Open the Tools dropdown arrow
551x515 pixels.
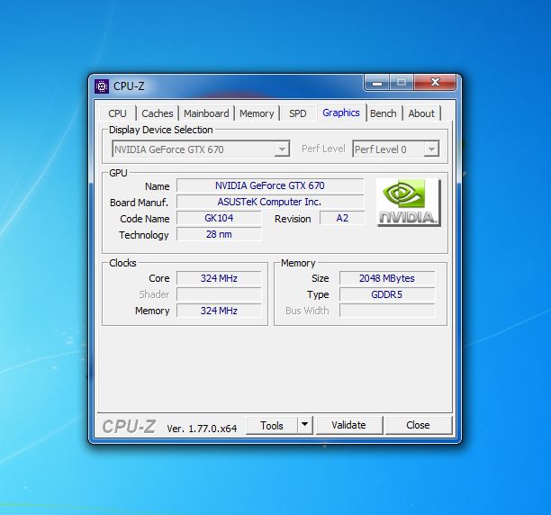tap(305, 425)
